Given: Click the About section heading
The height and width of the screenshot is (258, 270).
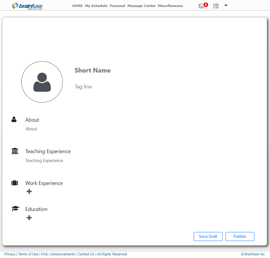Looking at the screenshot, I should tap(32, 120).
